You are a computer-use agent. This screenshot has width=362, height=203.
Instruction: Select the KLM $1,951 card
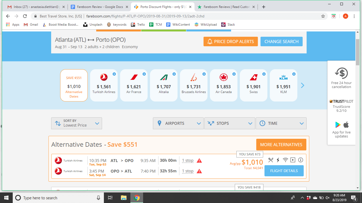284,85
